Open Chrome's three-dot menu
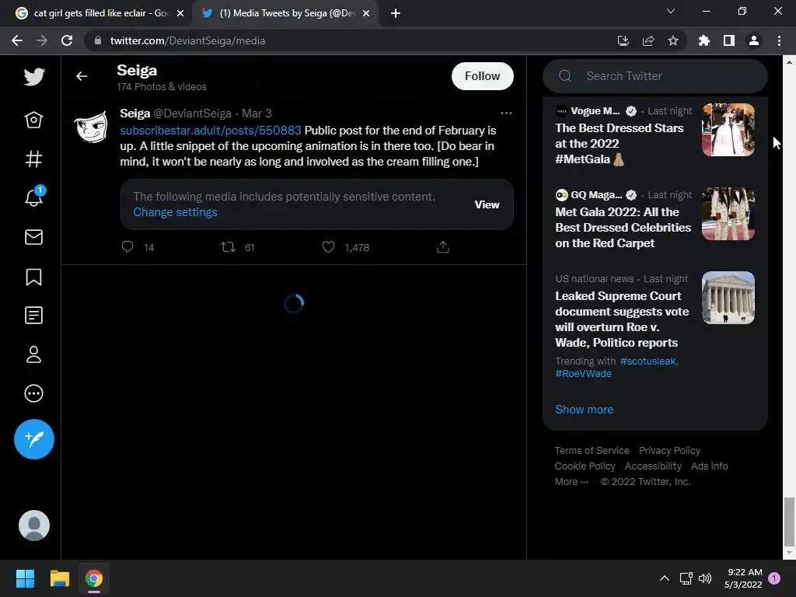 [x=779, y=40]
